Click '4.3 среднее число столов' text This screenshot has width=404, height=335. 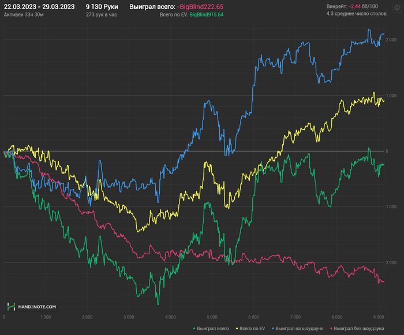click(x=356, y=14)
